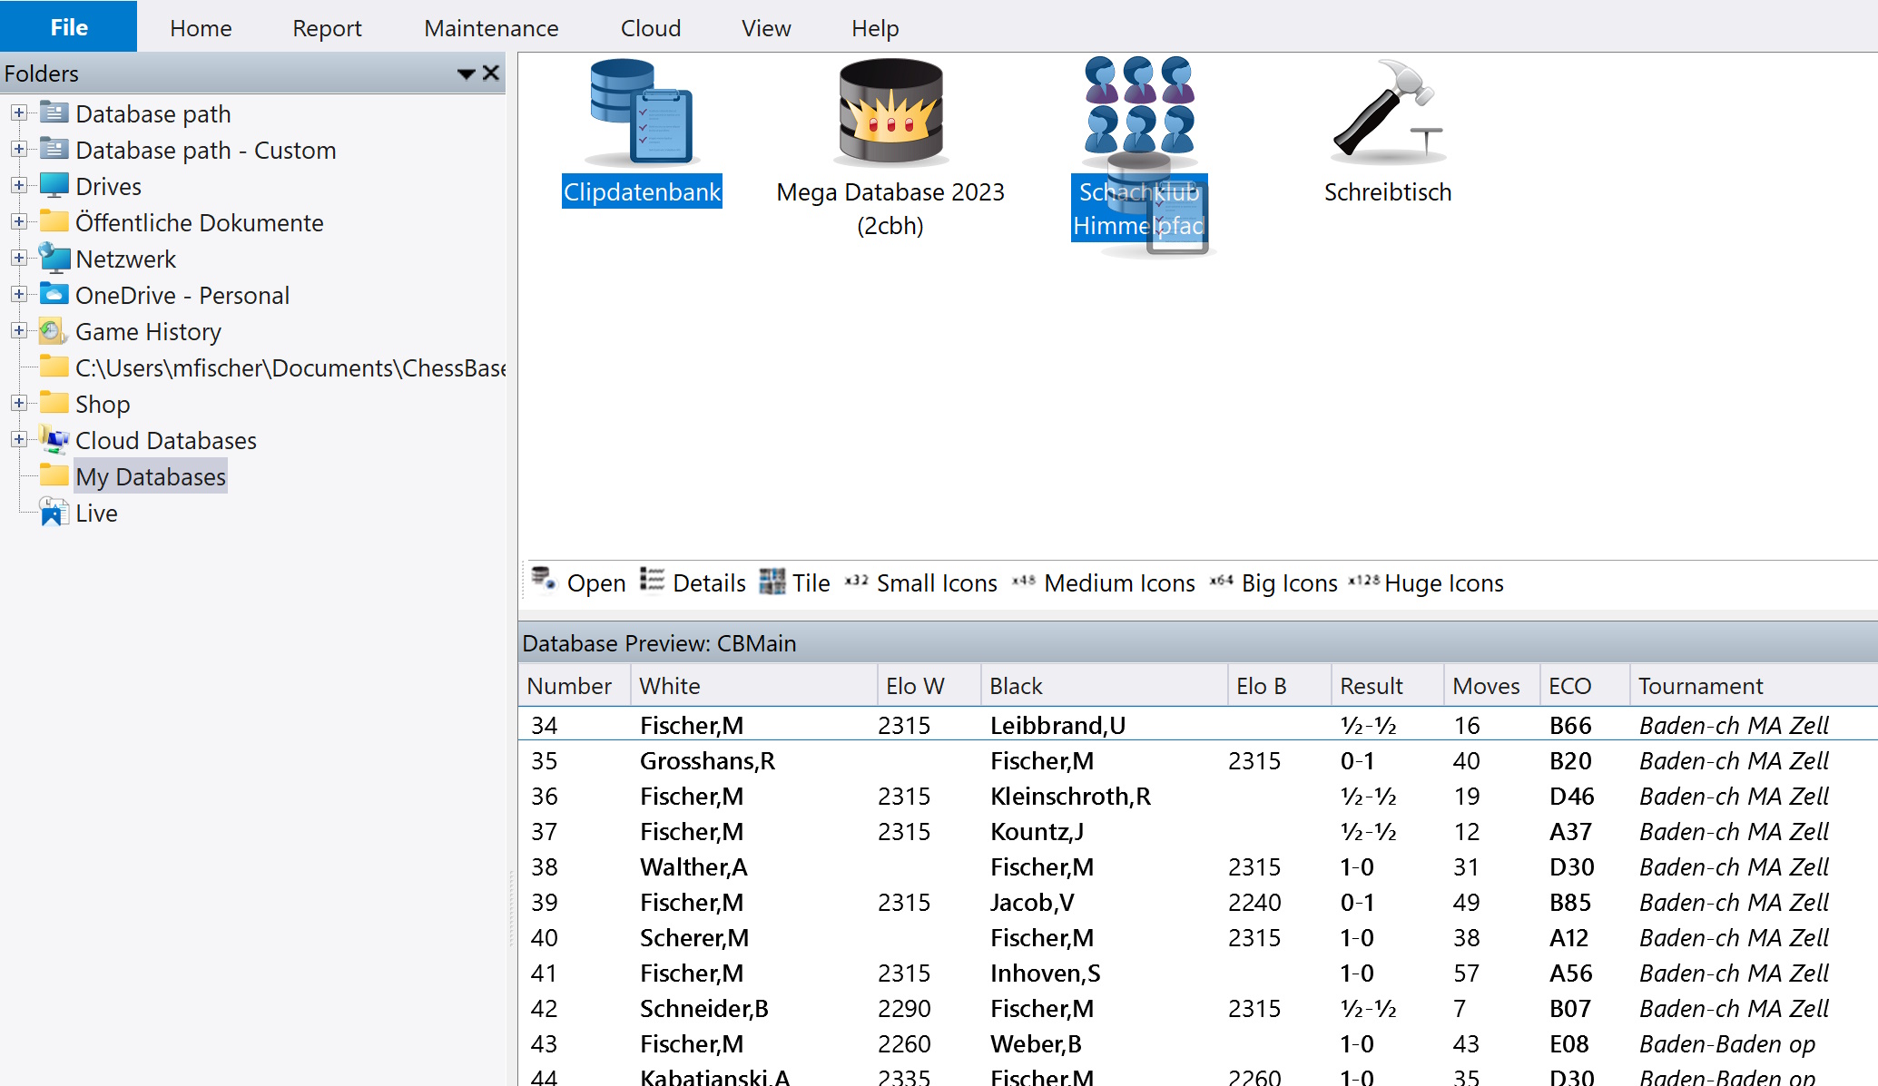This screenshot has height=1086, width=1878.
Task: Click the Open database icon
Action: (544, 580)
